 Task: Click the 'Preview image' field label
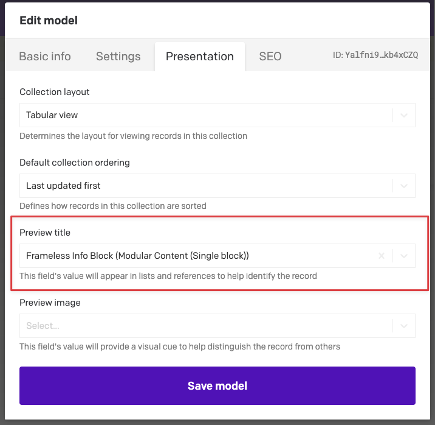(50, 303)
